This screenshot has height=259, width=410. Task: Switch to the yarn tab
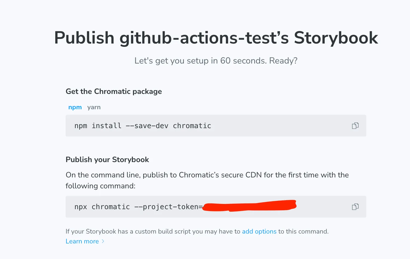coord(94,107)
